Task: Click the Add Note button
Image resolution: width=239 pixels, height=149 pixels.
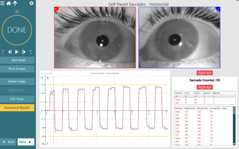Action: [17, 60]
